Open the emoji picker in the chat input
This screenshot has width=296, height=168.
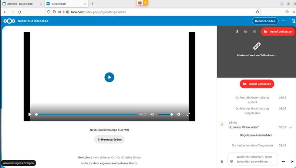pyautogui.click(x=232, y=161)
